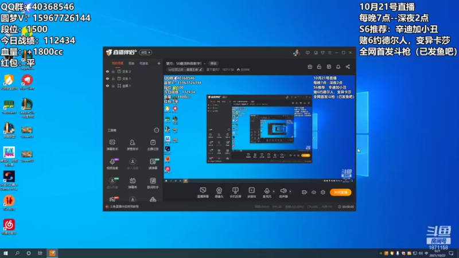
Task: Collapse the 工具箱 toolbox panel
Action: click(x=157, y=130)
